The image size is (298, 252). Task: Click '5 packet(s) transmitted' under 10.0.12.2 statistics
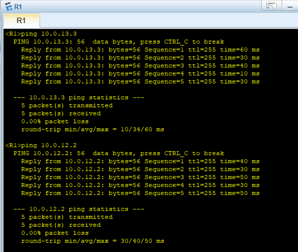click(x=67, y=217)
